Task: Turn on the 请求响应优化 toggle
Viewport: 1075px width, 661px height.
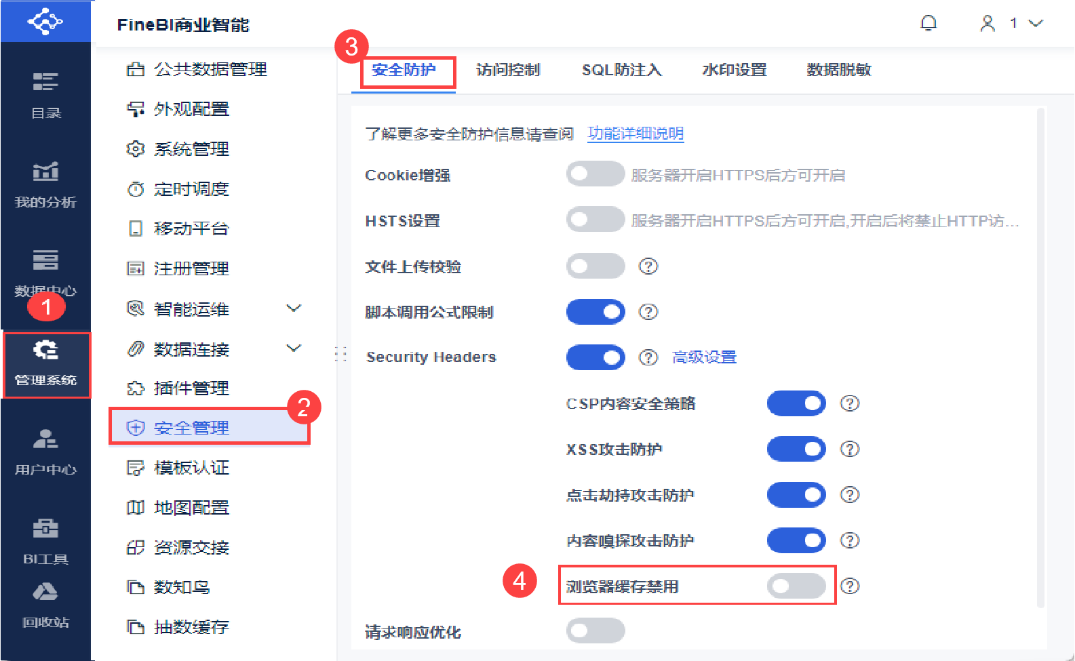Action: click(595, 631)
